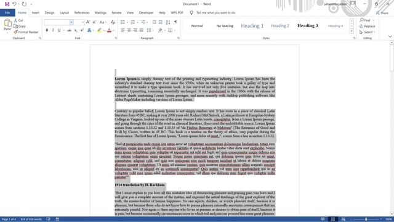Align text to the left

pyautogui.click(x=123, y=30)
